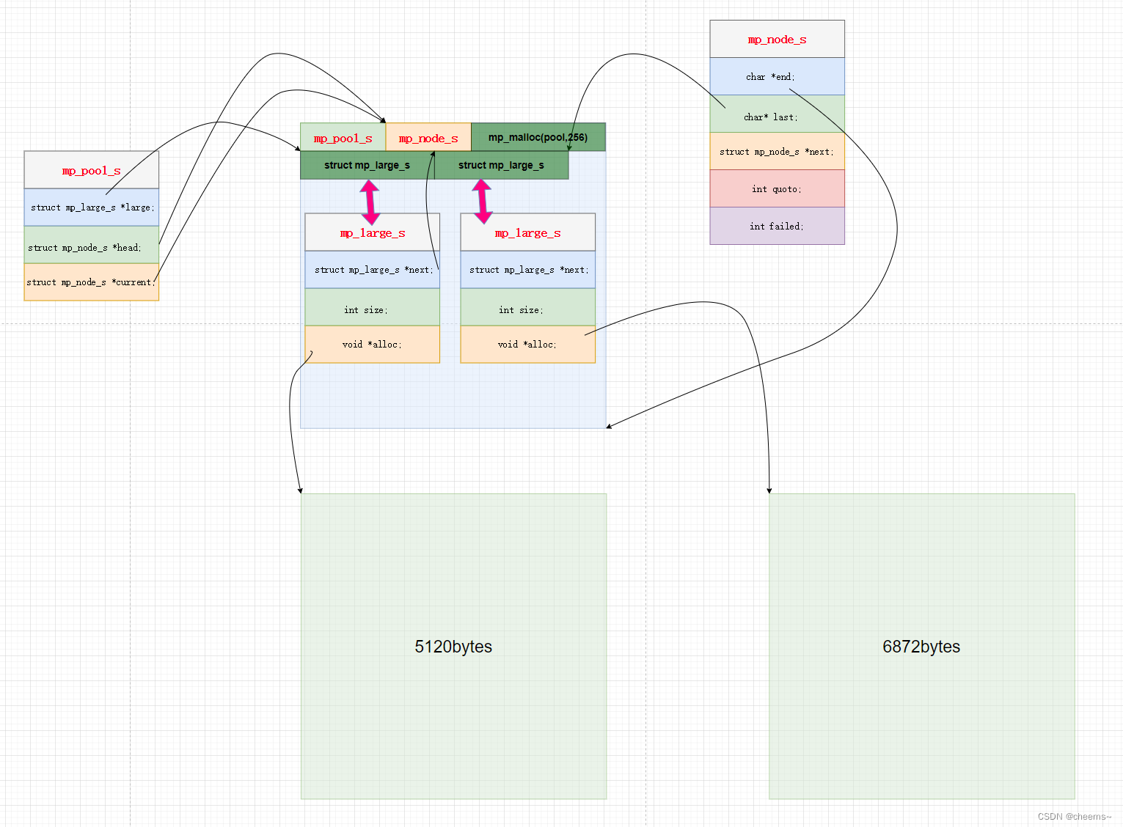This screenshot has height=827, width=1123.
Task: Select the standalone mp_node_s table header
Action: coord(778,39)
